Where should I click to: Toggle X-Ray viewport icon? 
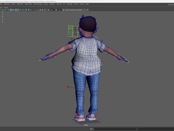[40, 10]
